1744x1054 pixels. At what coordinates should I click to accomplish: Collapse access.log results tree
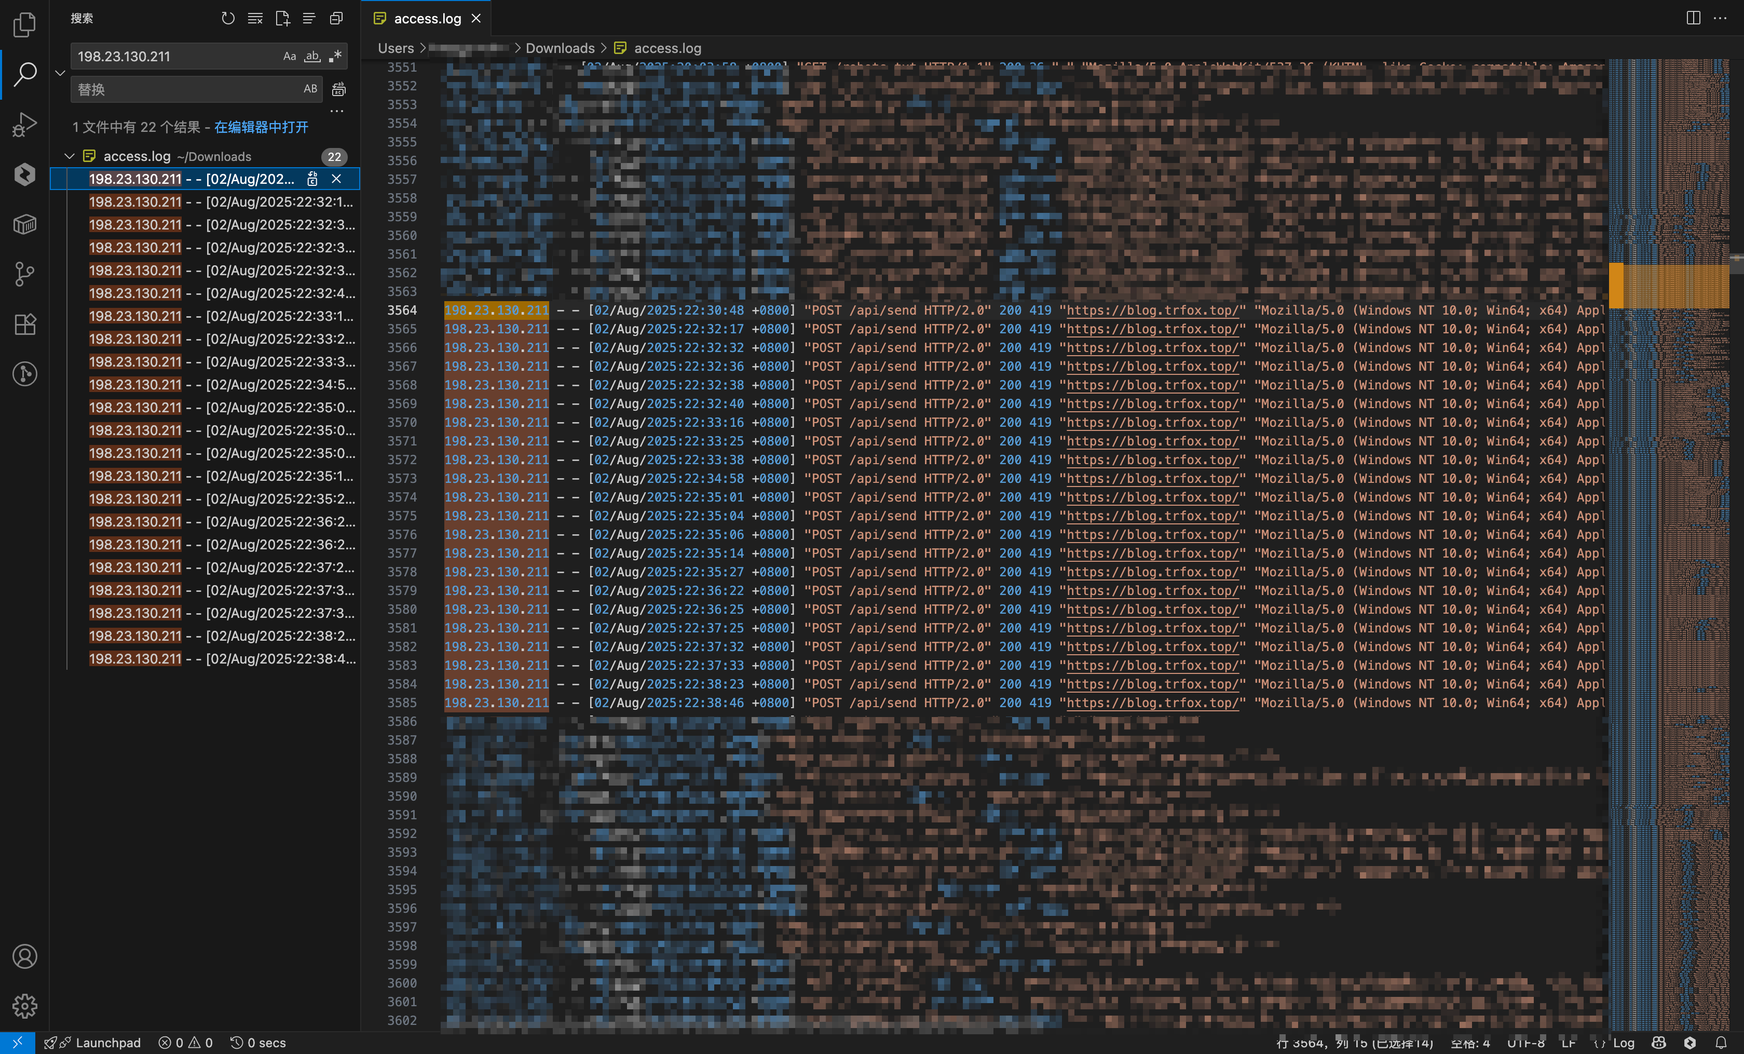pos(70,156)
